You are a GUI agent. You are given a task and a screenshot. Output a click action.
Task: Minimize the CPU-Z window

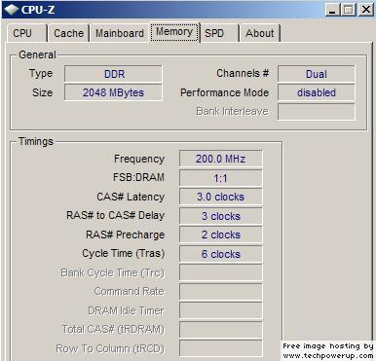(332, 10)
